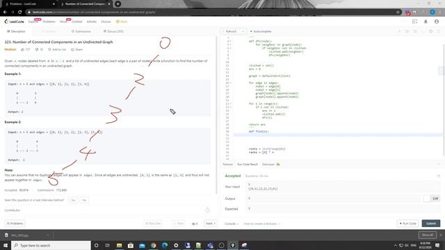Screen dimensions: 445x250
Task: Open Store in the top navigation
Action: pos(122,22)
